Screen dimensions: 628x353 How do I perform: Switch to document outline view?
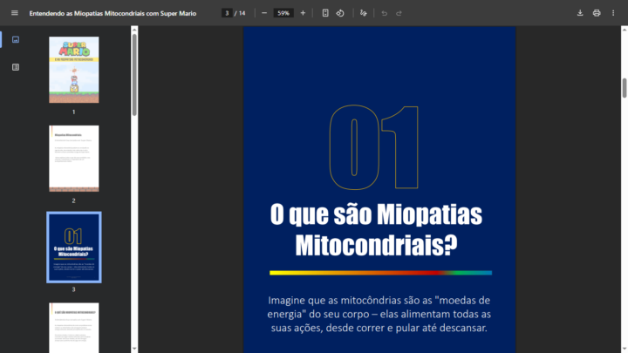point(15,66)
